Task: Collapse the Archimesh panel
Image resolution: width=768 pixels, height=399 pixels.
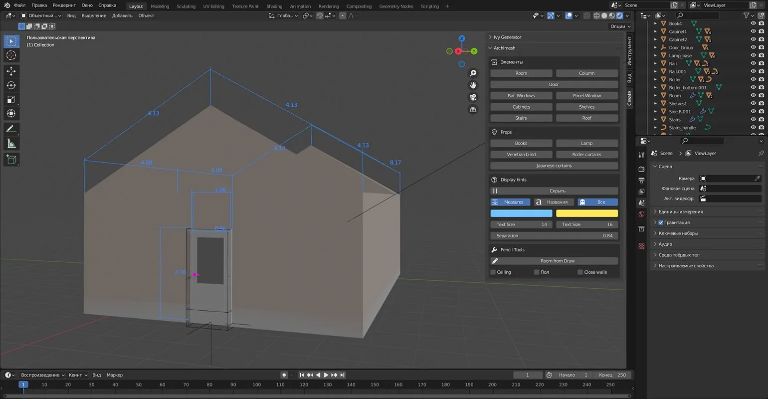Action: click(x=504, y=48)
